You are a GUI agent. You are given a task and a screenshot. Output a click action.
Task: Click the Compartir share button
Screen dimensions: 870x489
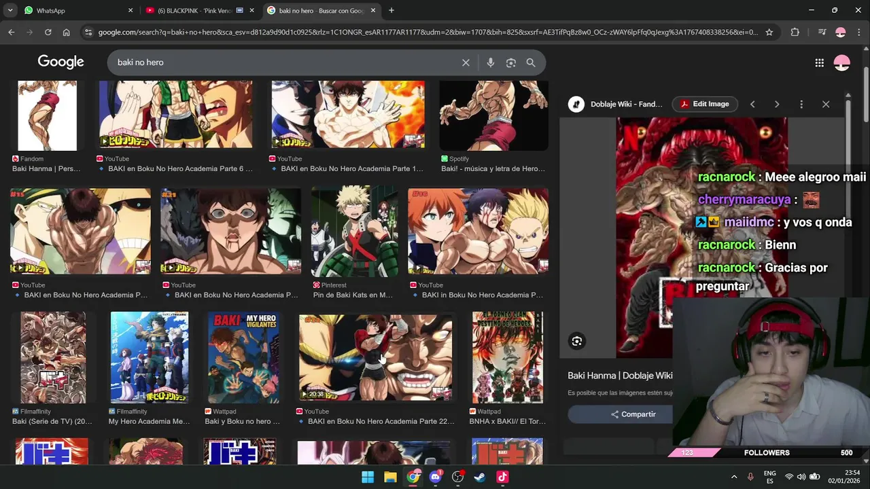click(633, 414)
